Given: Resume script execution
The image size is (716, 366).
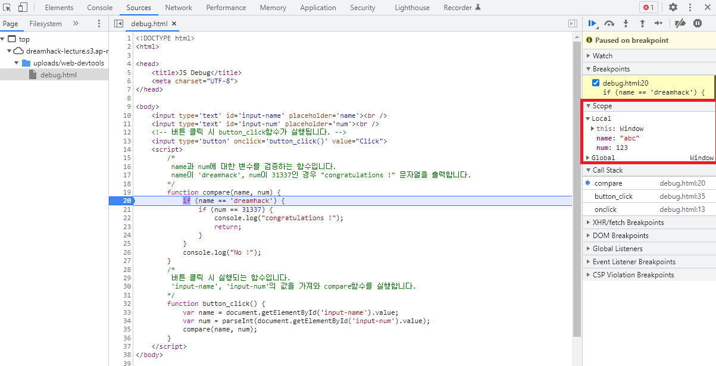Looking at the screenshot, I should [592, 23].
